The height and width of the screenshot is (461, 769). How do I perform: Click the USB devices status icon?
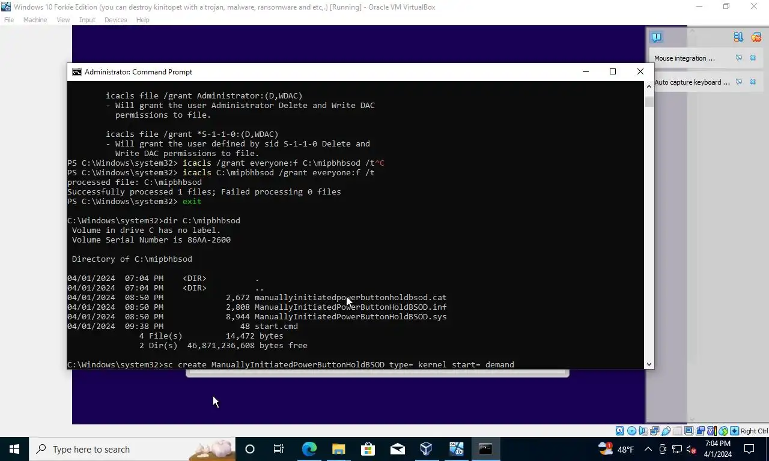point(666,431)
